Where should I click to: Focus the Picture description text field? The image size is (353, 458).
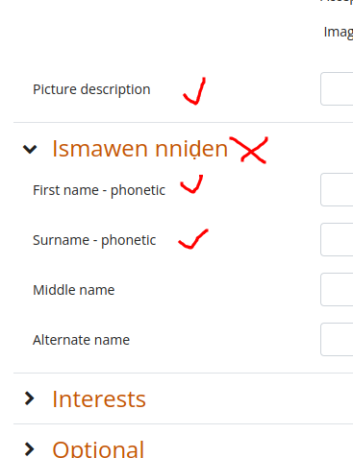pyautogui.click(x=337, y=88)
